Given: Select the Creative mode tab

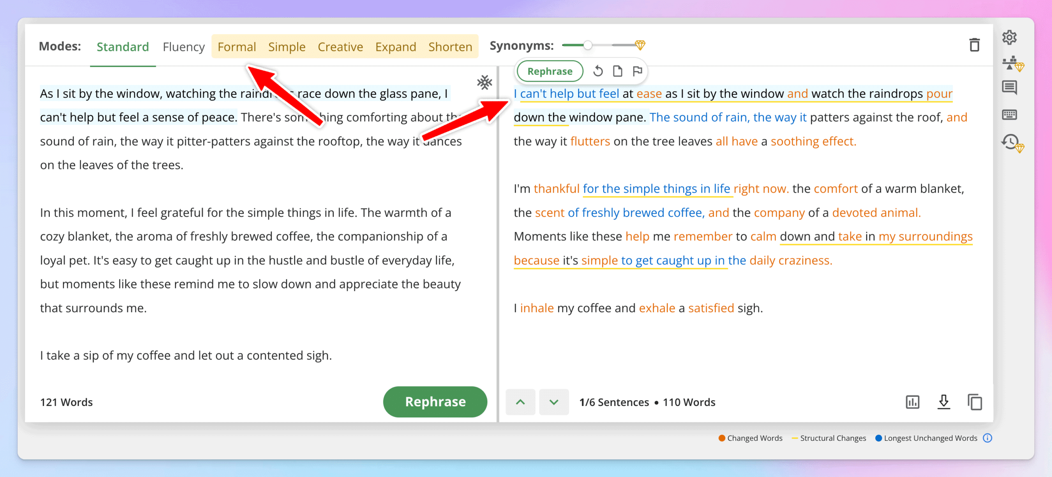Looking at the screenshot, I should (x=340, y=47).
